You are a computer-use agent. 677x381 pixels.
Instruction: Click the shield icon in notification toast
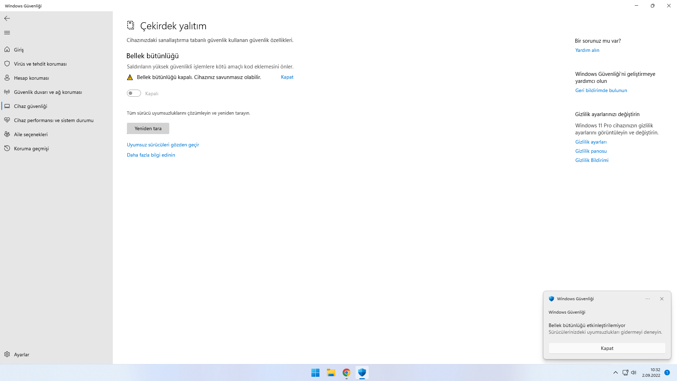tap(551, 299)
